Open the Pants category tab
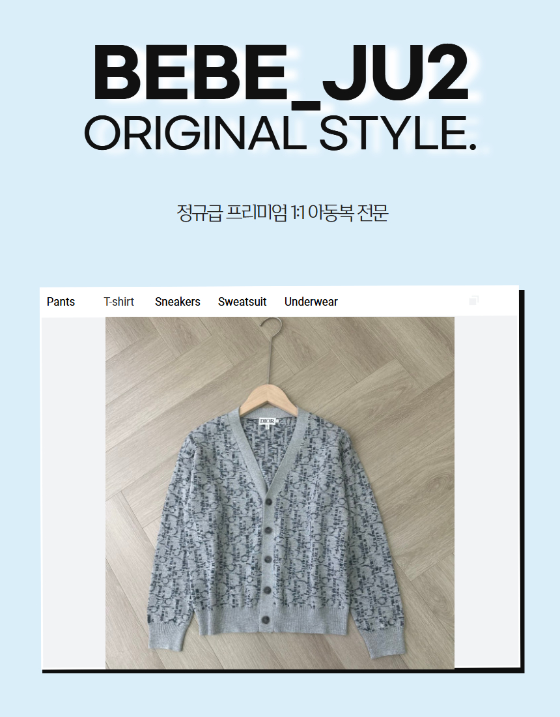 tap(61, 302)
